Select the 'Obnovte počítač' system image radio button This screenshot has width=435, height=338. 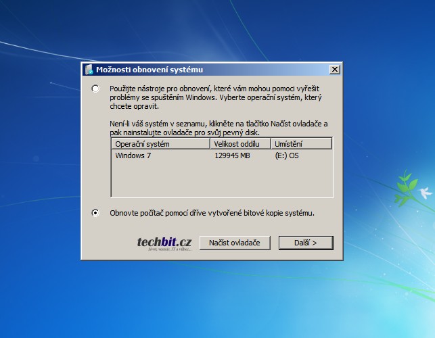point(95,213)
